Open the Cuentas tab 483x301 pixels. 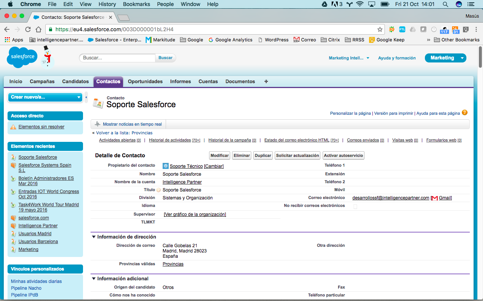click(x=208, y=81)
